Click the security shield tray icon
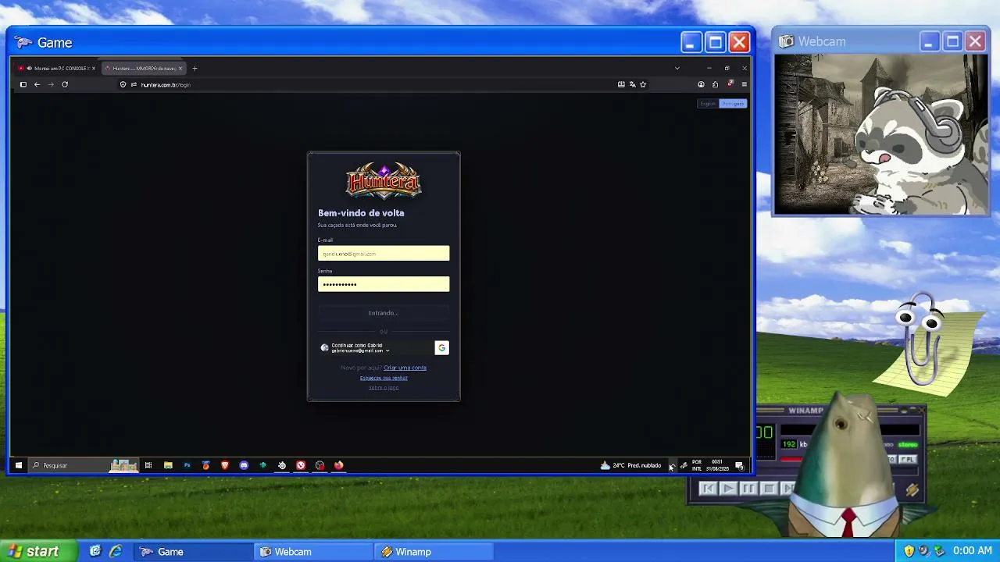 coord(909,551)
